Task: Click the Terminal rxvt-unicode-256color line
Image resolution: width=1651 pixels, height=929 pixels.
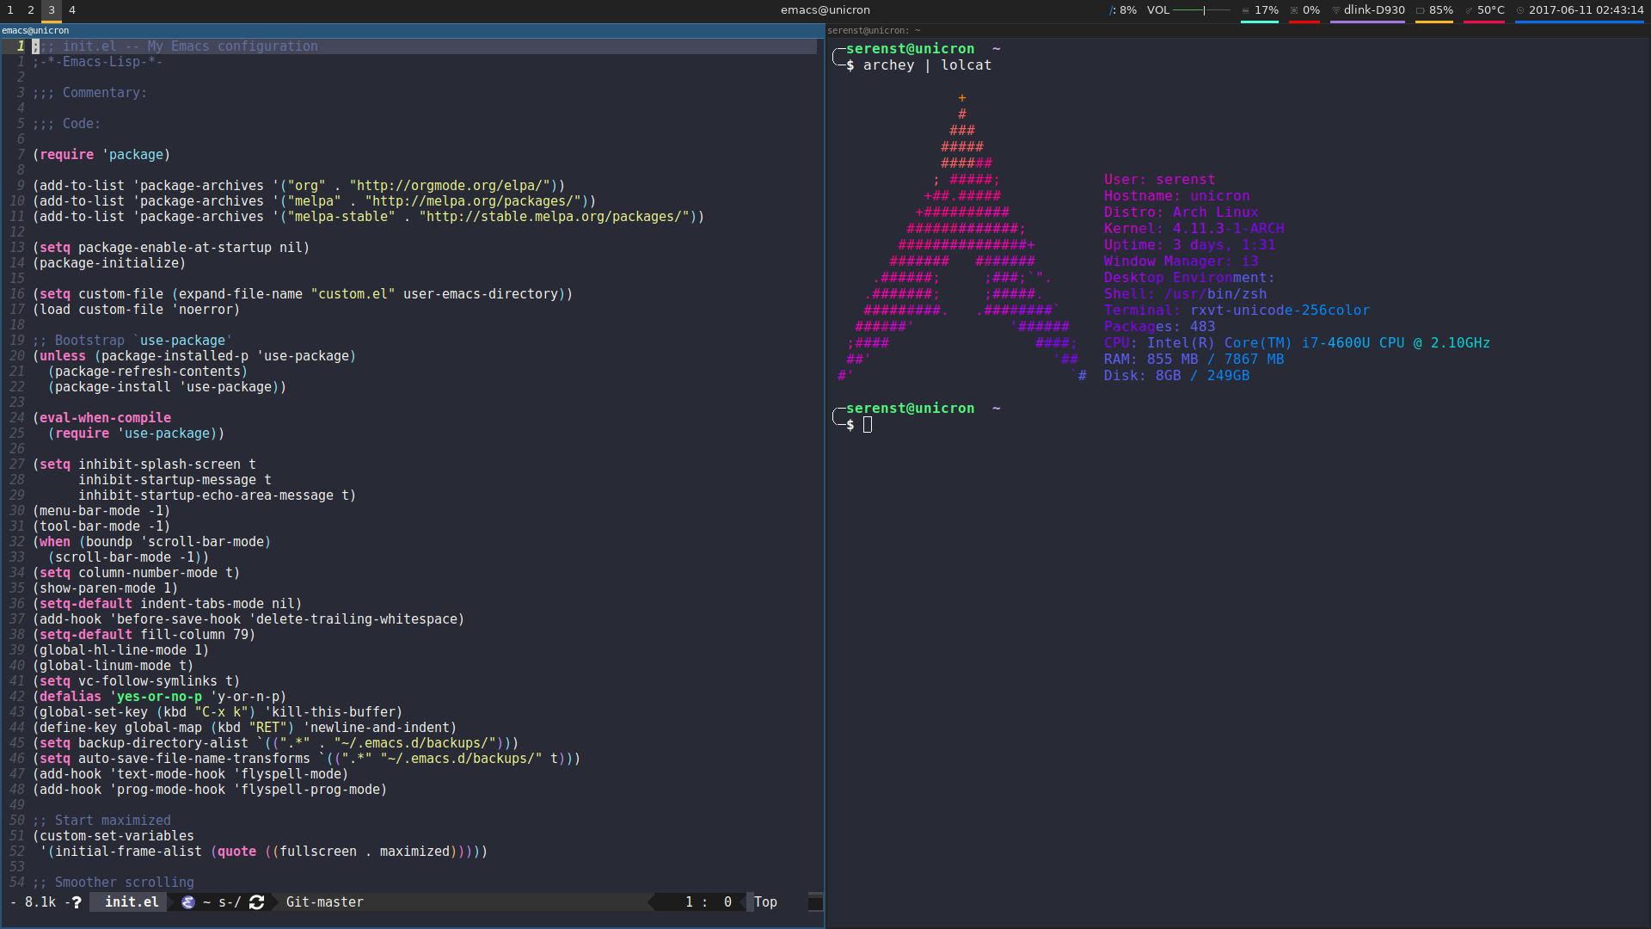Action: point(1237,311)
